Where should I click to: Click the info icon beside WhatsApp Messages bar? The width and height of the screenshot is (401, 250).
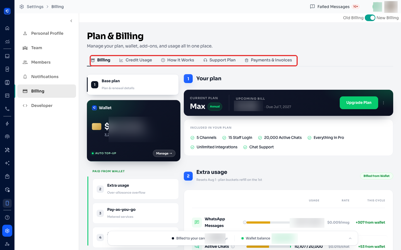click(244, 222)
